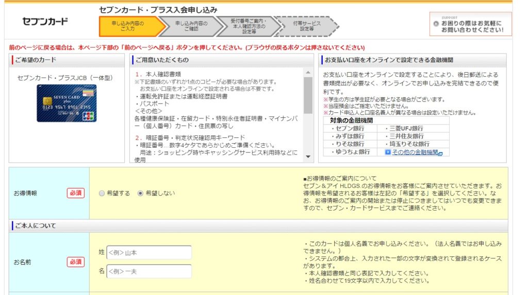Click the 必須 badge next to お名前
Screen dimensions: 528x295
(75, 262)
